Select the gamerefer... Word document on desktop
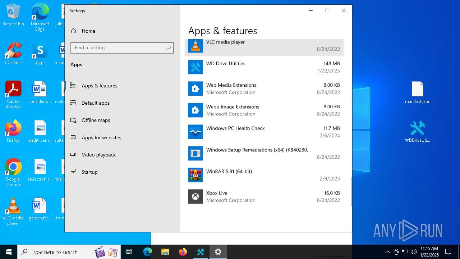This screenshot has width=460, height=259. (40, 209)
